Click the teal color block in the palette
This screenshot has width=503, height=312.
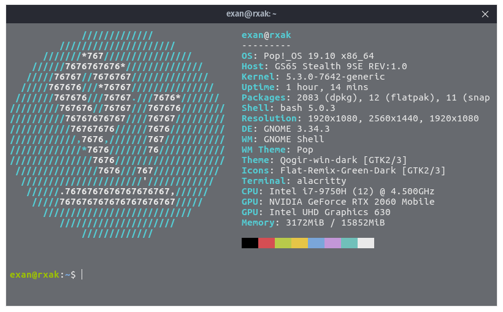tap(350, 243)
